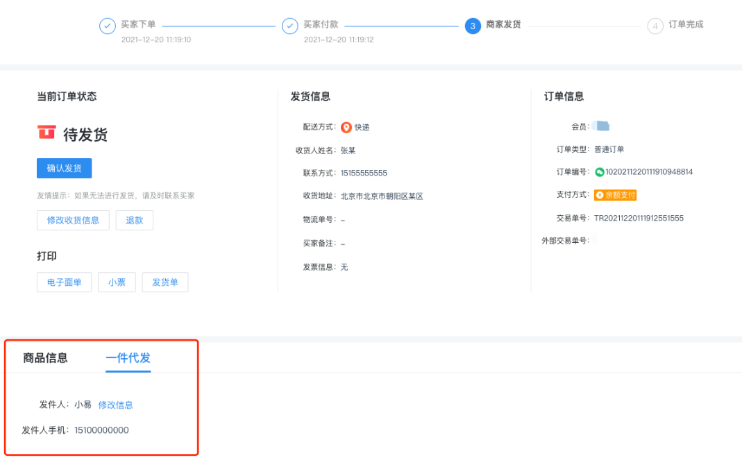Click the 买家下单 step checkmark icon
Viewport: 742px width, 458px height.
point(107,26)
